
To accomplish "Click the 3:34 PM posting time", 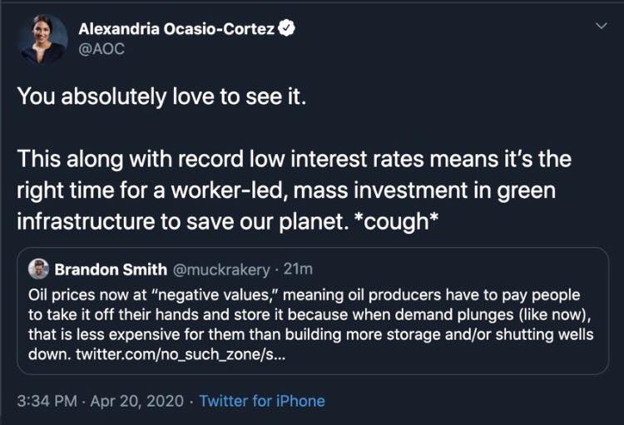I will pyautogui.click(x=47, y=401).
